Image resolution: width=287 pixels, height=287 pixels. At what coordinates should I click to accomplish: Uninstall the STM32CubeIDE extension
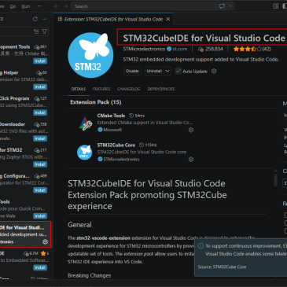point(154,71)
